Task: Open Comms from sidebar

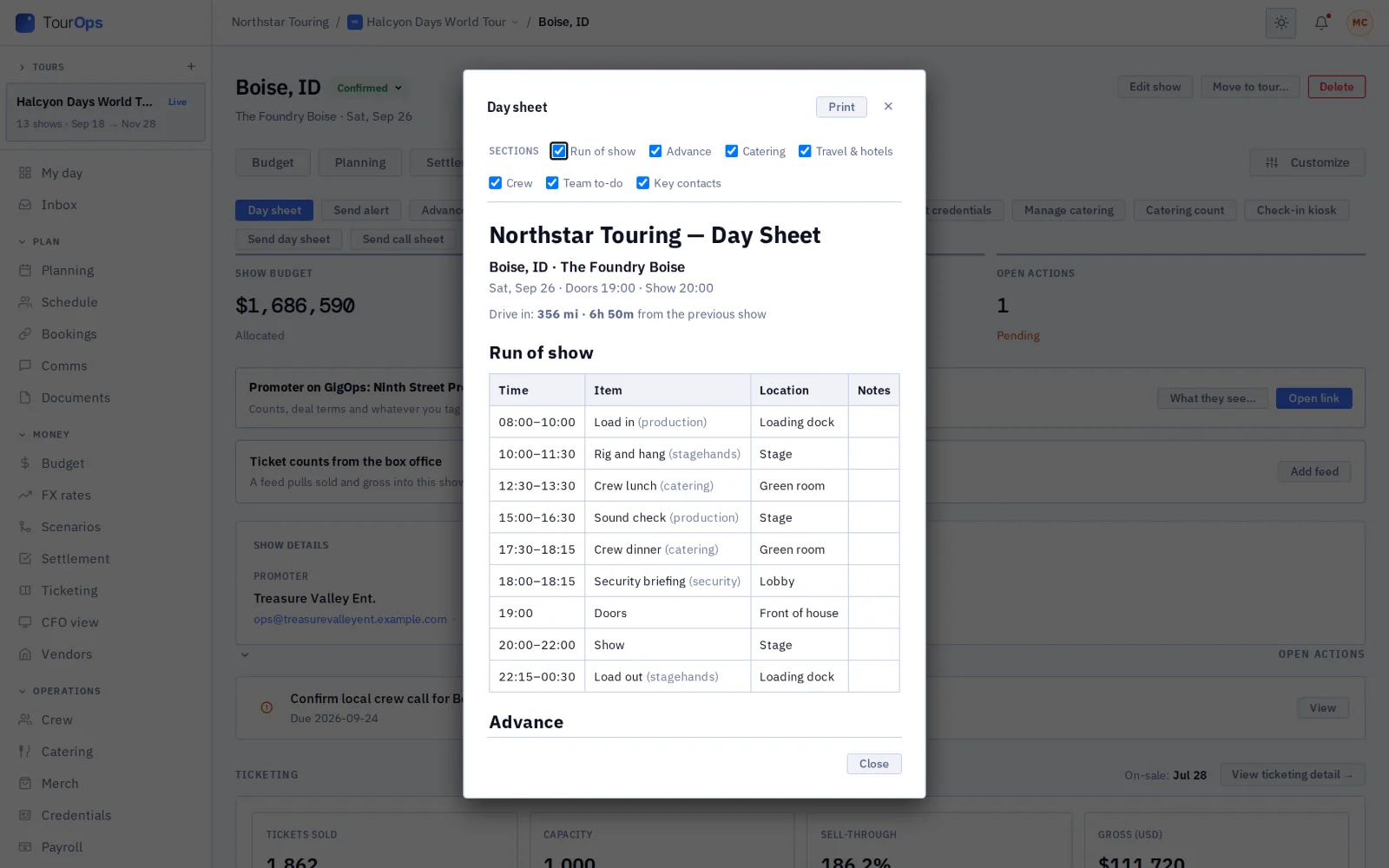Action: click(x=64, y=366)
